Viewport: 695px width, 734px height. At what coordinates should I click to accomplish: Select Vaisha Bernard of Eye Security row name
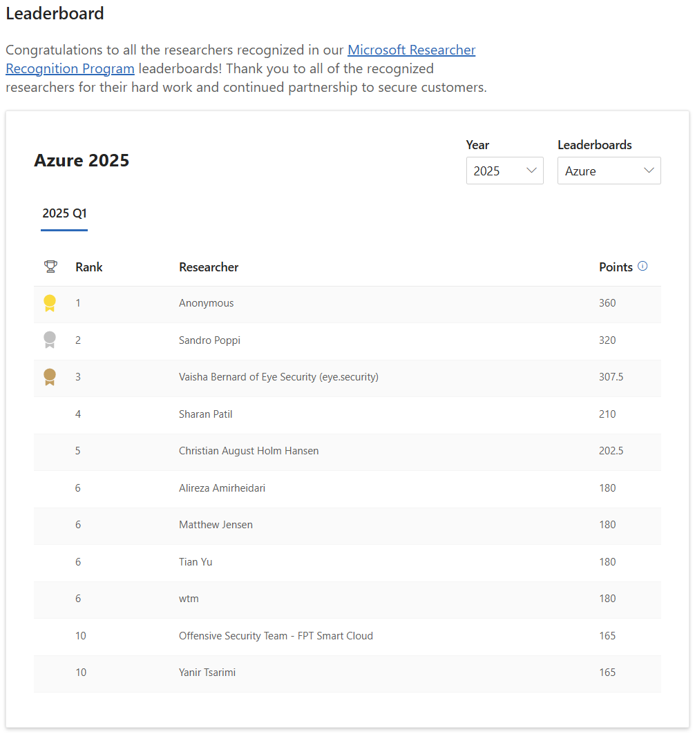278,377
